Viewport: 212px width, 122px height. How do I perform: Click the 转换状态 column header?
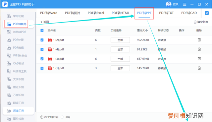click(163, 30)
